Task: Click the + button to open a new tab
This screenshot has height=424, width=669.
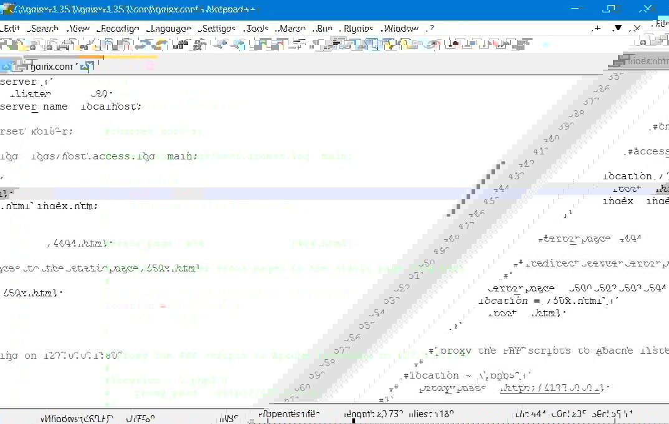Action: pyautogui.click(x=597, y=28)
